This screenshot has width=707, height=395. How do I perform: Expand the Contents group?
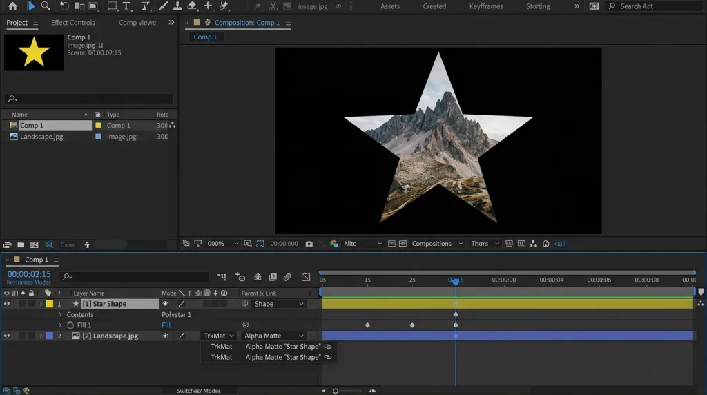[x=60, y=315]
